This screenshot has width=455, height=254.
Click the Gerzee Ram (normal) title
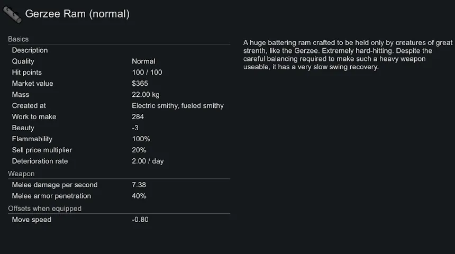point(77,14)
